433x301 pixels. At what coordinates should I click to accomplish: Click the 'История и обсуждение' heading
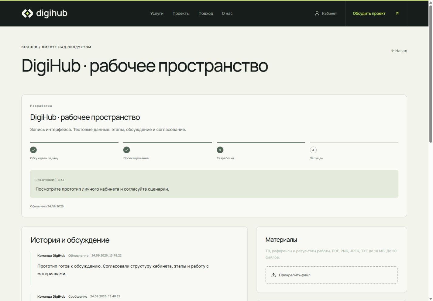[70, 240]
